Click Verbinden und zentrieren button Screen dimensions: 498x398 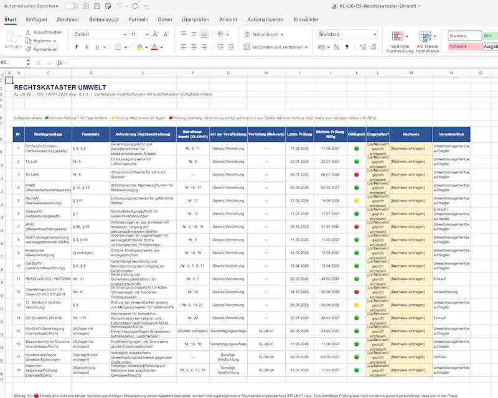276,47
